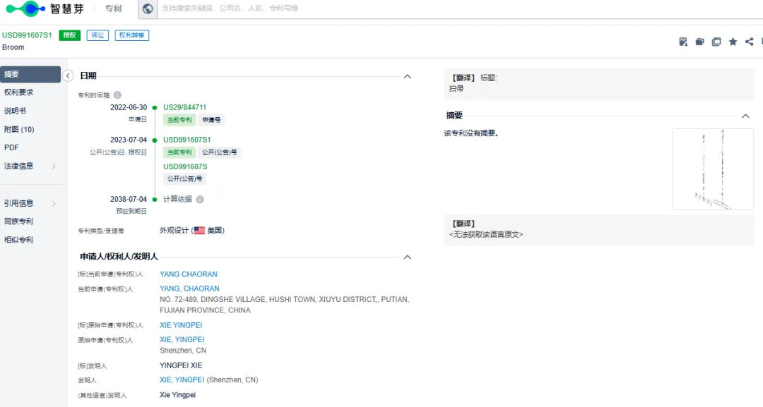763x407 pixels.
Task: Open 附图 (10) drawings tab
Action: point(19,129)
